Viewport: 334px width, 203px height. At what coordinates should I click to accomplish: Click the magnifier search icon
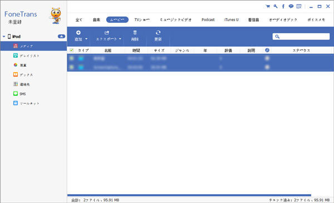[277, 37]
